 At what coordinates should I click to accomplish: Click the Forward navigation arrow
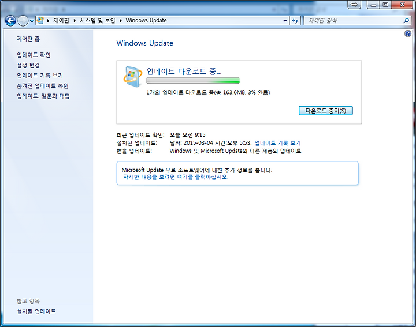tap(23, 21)
